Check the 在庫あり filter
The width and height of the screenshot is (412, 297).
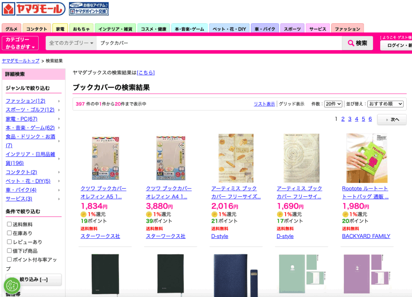pyautogui.click(x=9, y=233)
